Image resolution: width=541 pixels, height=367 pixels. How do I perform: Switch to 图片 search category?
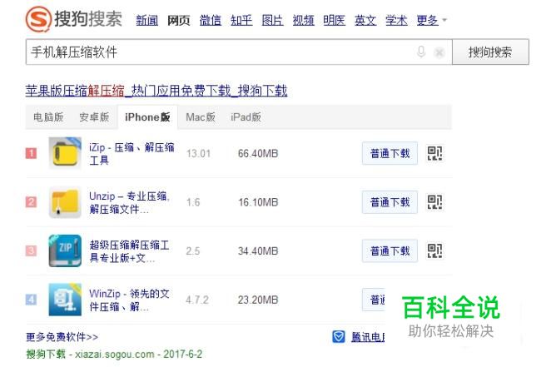(x=272, y=20)
